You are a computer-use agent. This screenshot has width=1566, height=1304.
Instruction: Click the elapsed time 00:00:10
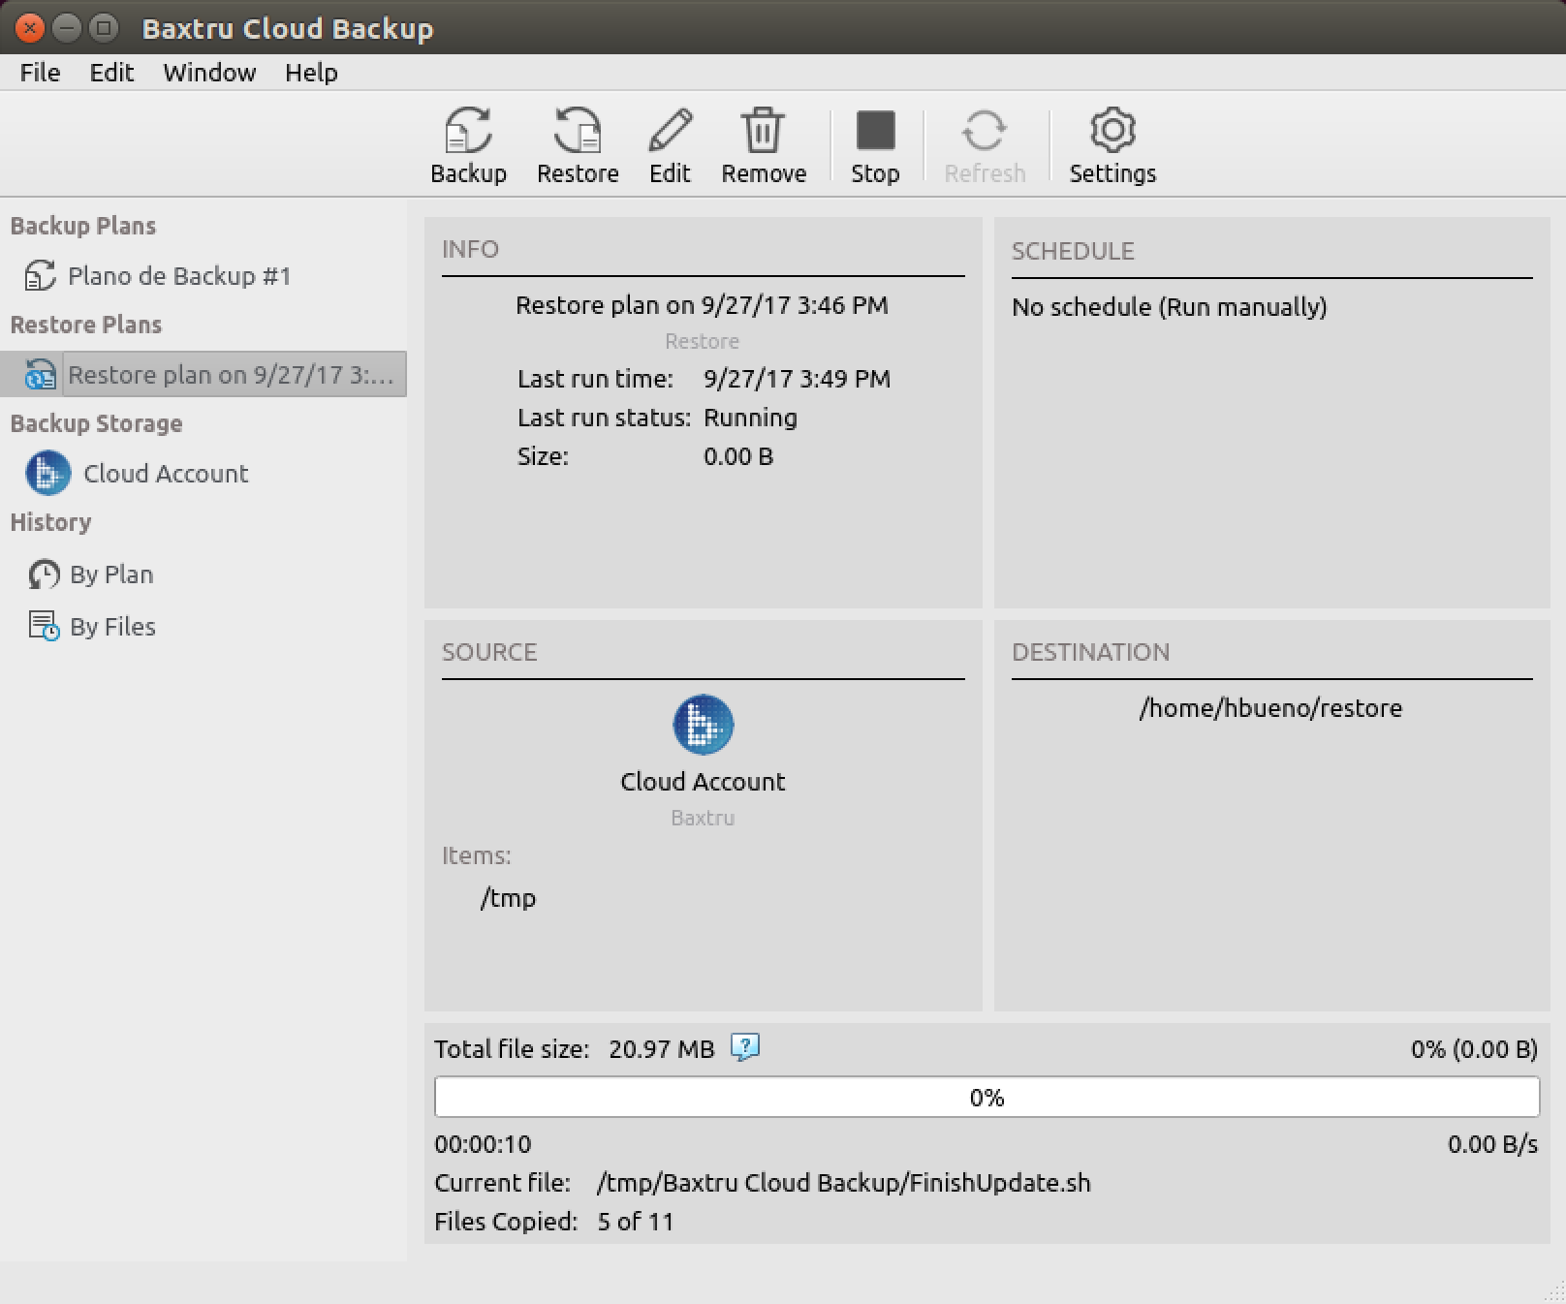(x=483, y=1144)
